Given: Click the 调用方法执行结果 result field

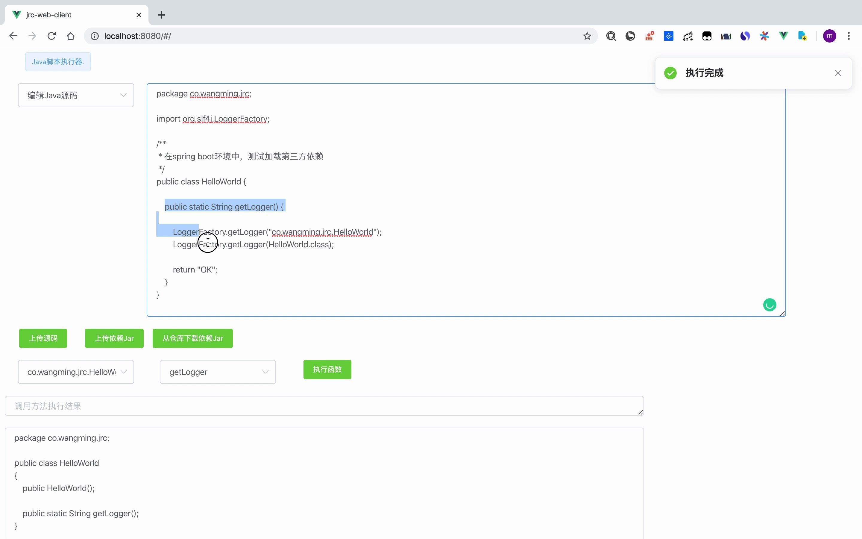Looking at the screenshot, I should 324,406.
